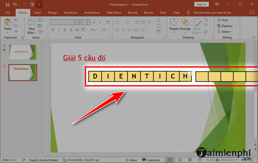The height and width of the screenshot is (163, 258).
Task: Cut selection with the scissors icon
Action: (16, 20)
